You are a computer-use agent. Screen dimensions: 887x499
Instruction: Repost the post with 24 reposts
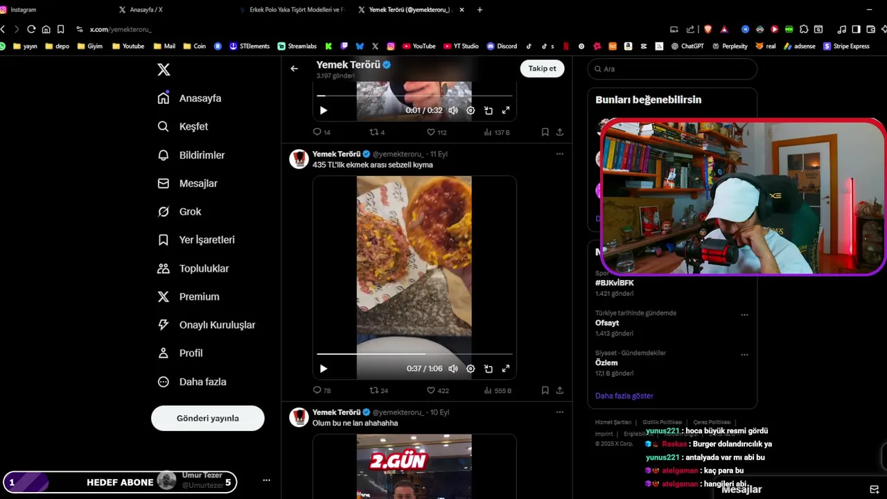[378, 390]
